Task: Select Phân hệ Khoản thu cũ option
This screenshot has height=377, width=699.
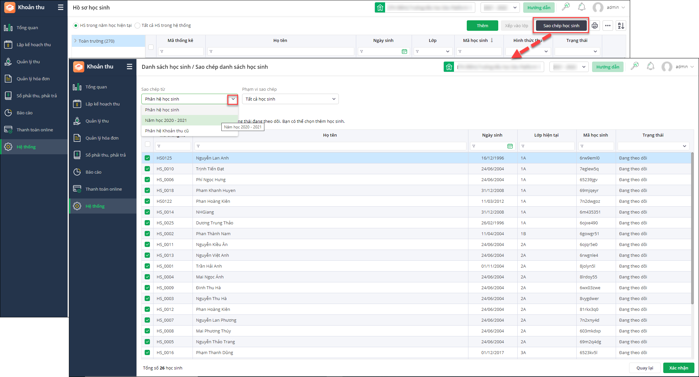Action: tap(167, 131)
